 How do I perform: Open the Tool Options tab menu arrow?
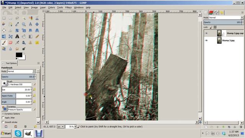38,63
